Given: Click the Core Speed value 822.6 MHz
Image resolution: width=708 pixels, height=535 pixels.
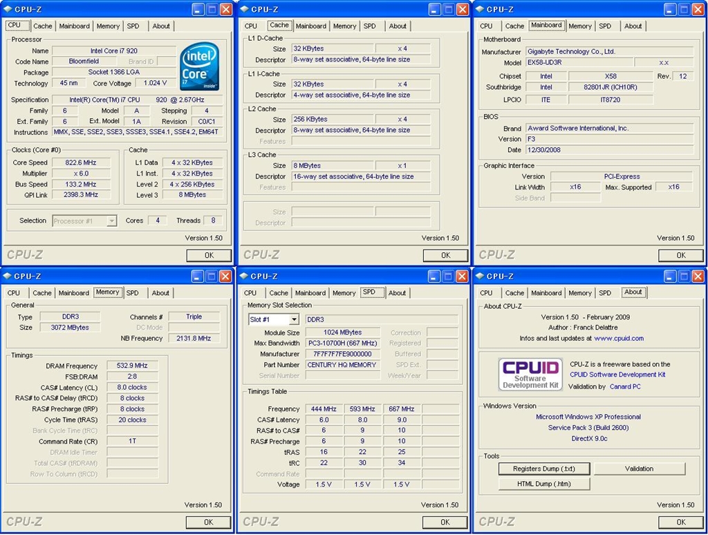Looking at the screenshot, I should [x=81, y=162].
